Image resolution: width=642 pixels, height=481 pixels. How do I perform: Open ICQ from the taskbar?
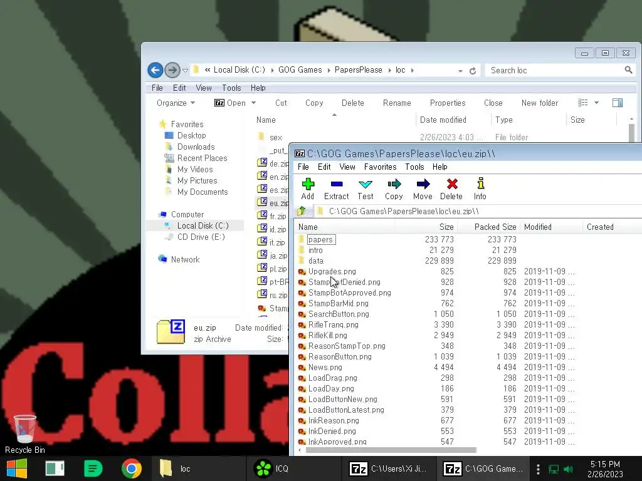(272, 468)
